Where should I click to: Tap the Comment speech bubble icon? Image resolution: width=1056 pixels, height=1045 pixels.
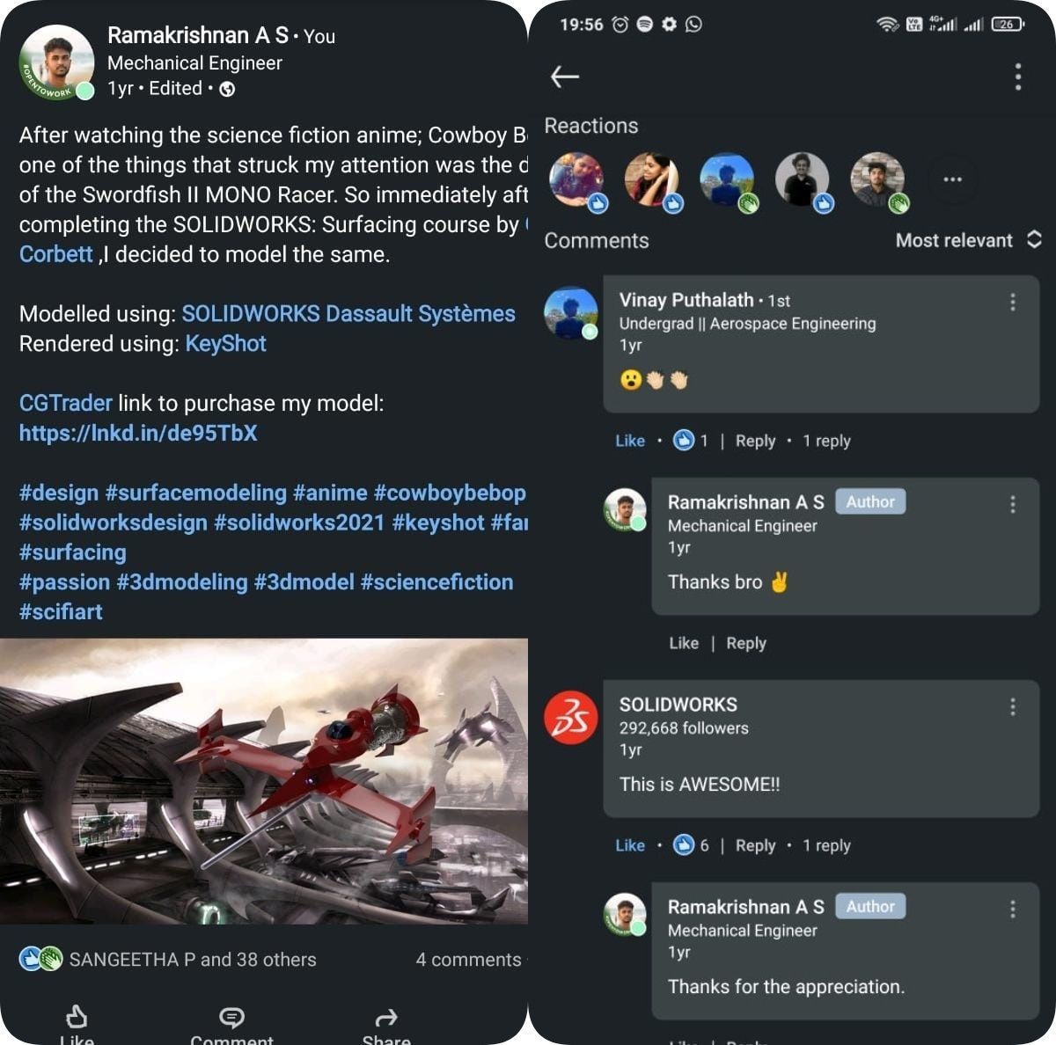pos(231,1018)
